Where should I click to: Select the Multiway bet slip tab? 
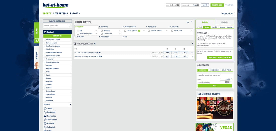tap(230, 27)
